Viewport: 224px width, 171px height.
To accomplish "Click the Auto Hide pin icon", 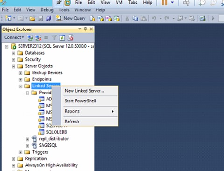I will click(x=85, y=29).
